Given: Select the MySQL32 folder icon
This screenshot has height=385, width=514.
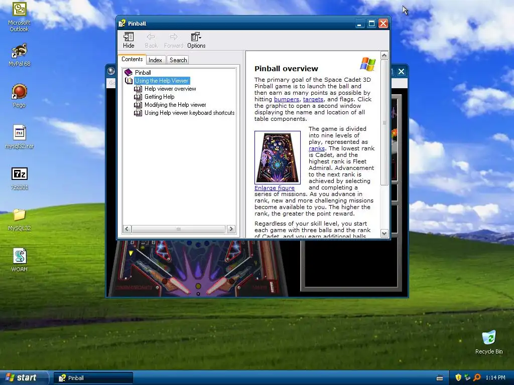Looking at the screenshot, I should pos(19,220).
